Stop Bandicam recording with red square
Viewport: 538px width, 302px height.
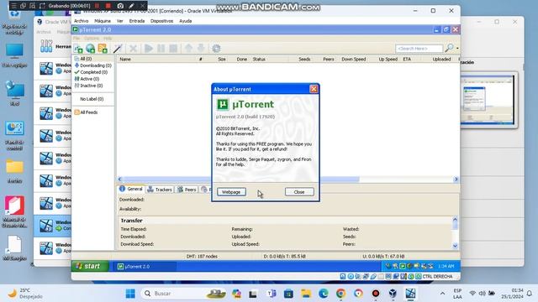pyautogui.click(x=108, y=6)
